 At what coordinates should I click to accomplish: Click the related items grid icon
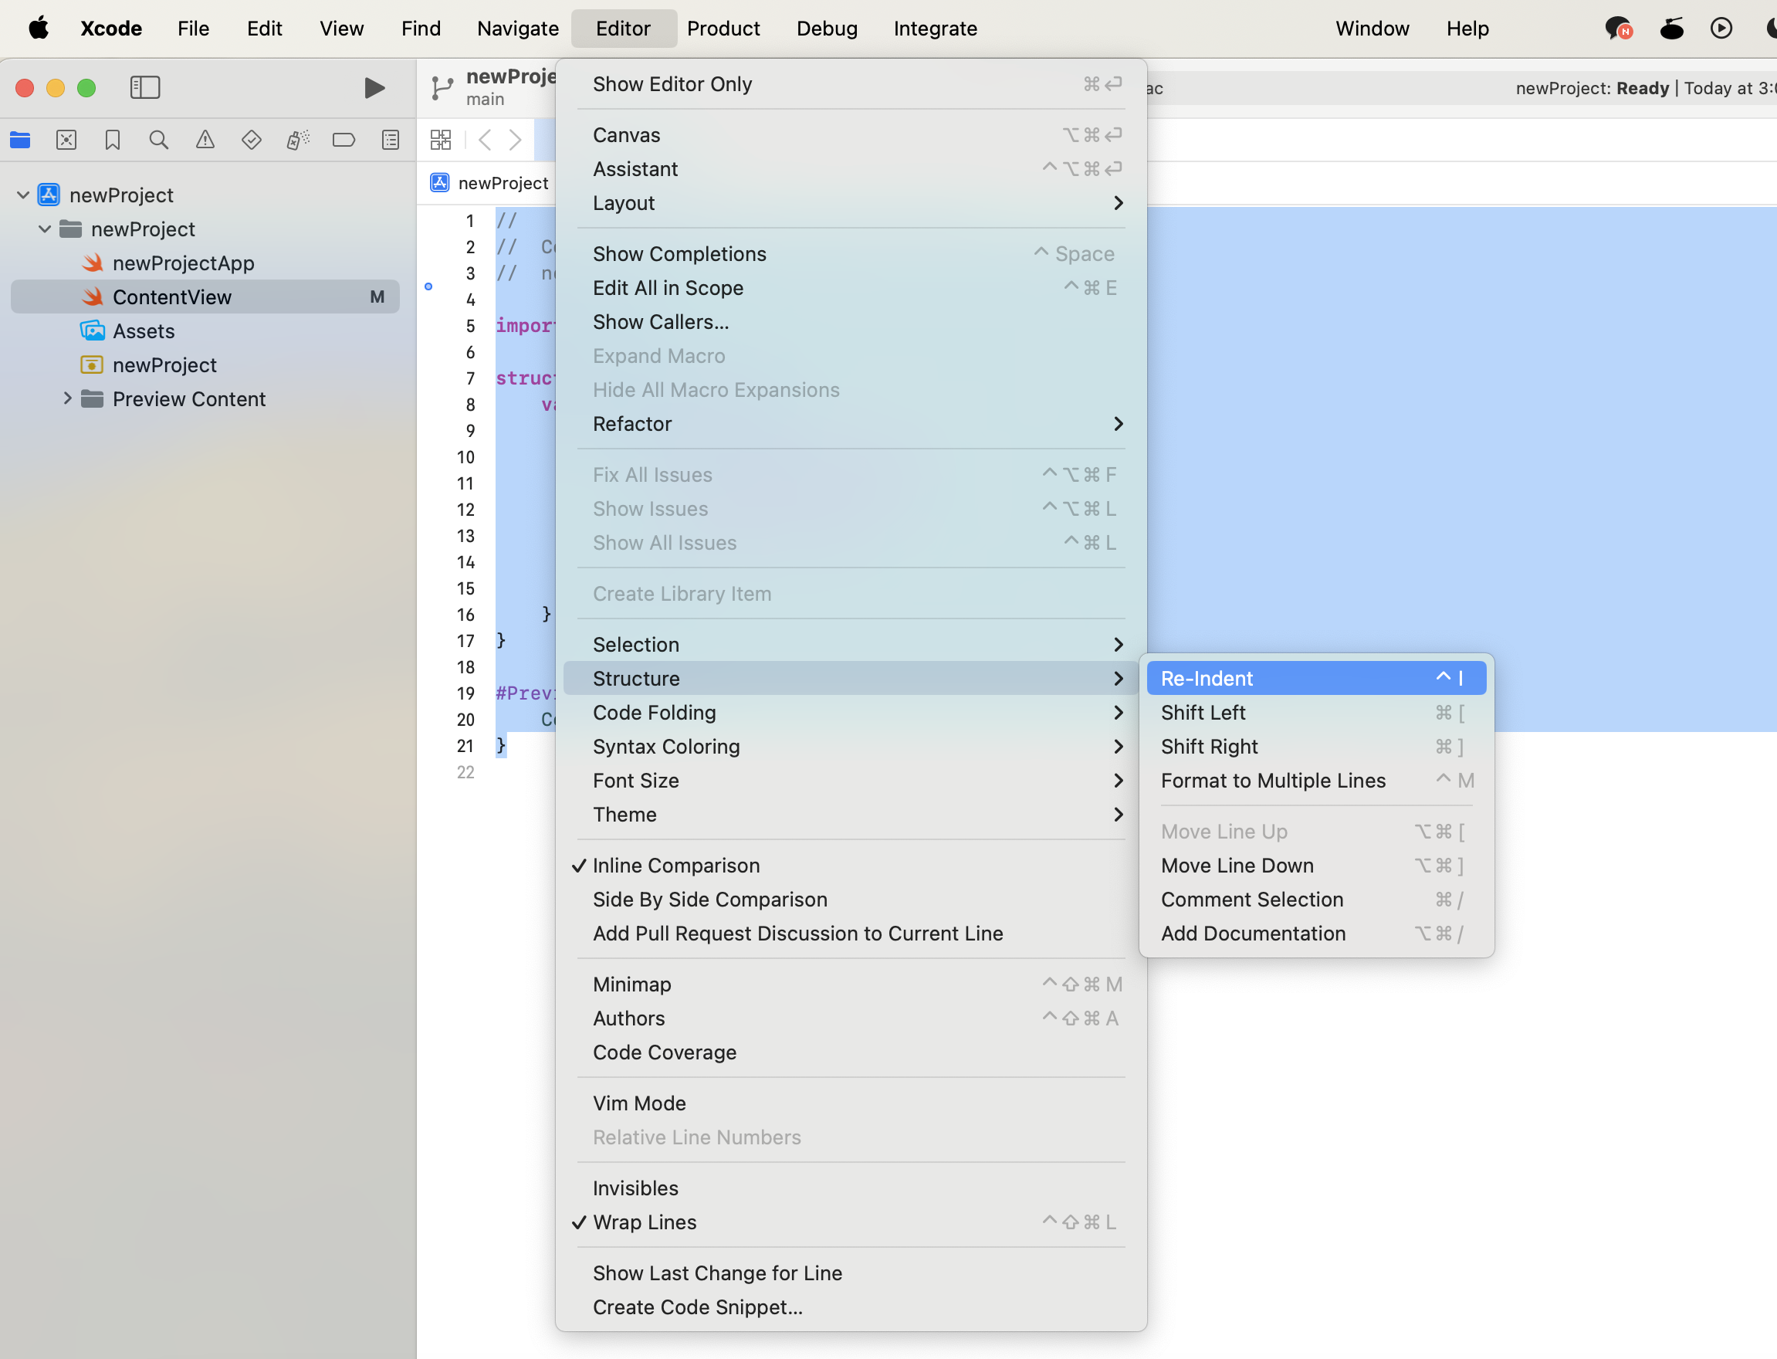pyautogui.click(x=441, y=140)
